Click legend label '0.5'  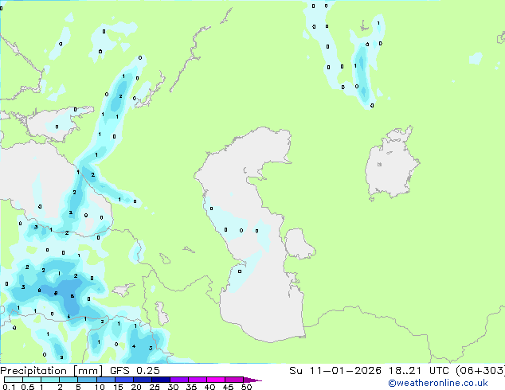(28, 387)
